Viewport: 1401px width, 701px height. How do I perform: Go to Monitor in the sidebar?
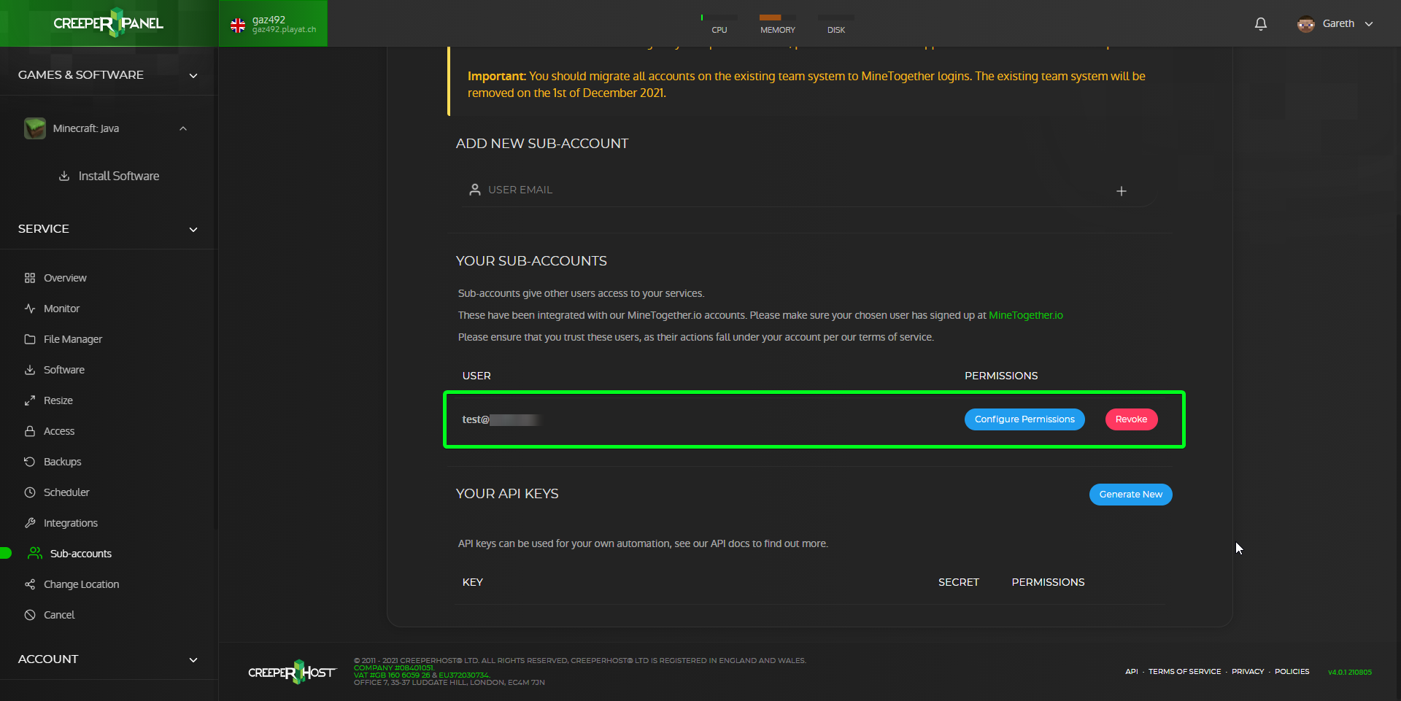click(x=61, y=309)
